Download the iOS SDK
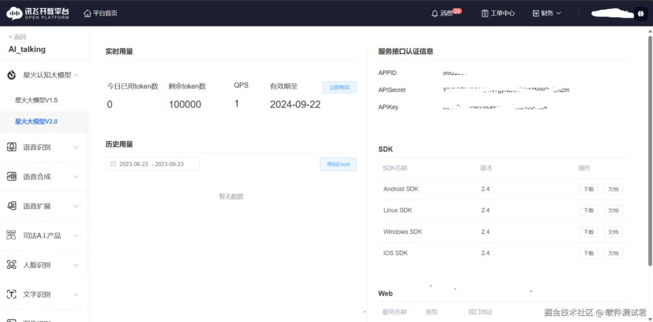This screenshot has width=653, height=322. pyautogui.click(x=588, y=253)
